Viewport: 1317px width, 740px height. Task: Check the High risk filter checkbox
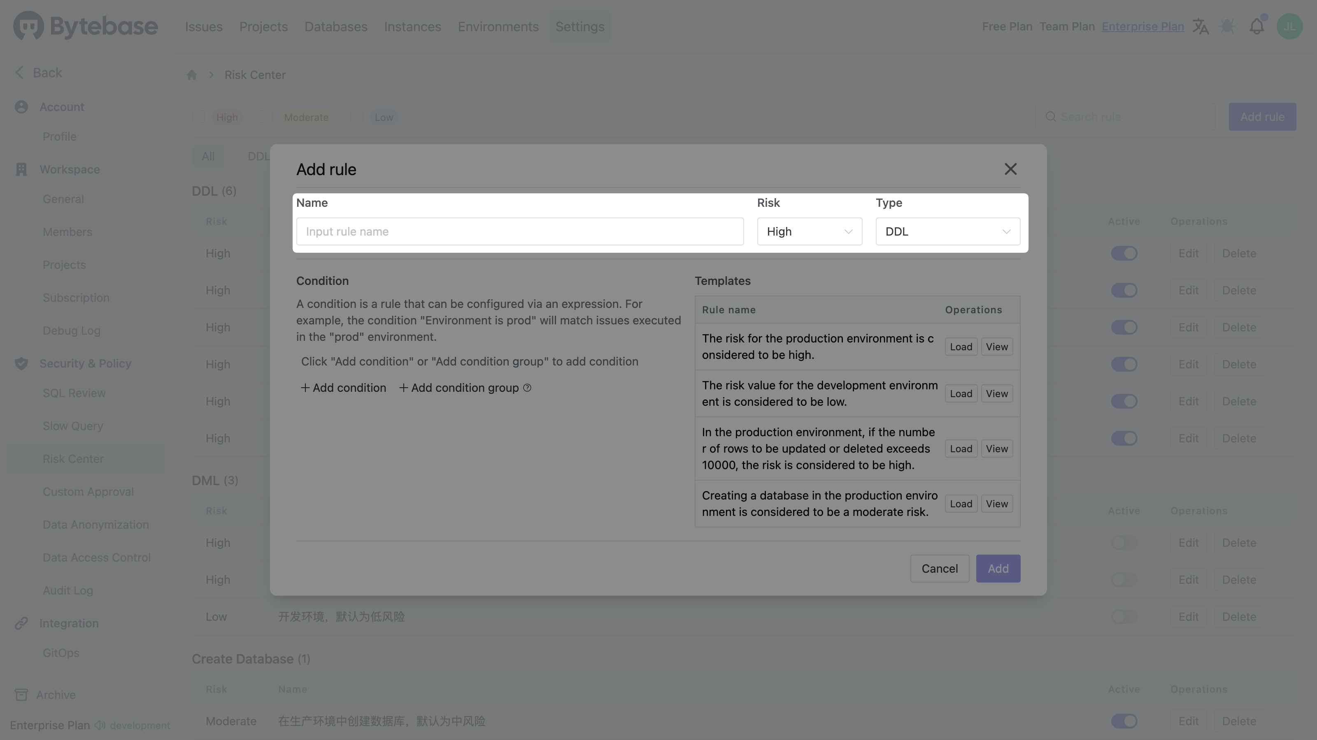click(x=198, y=118)
